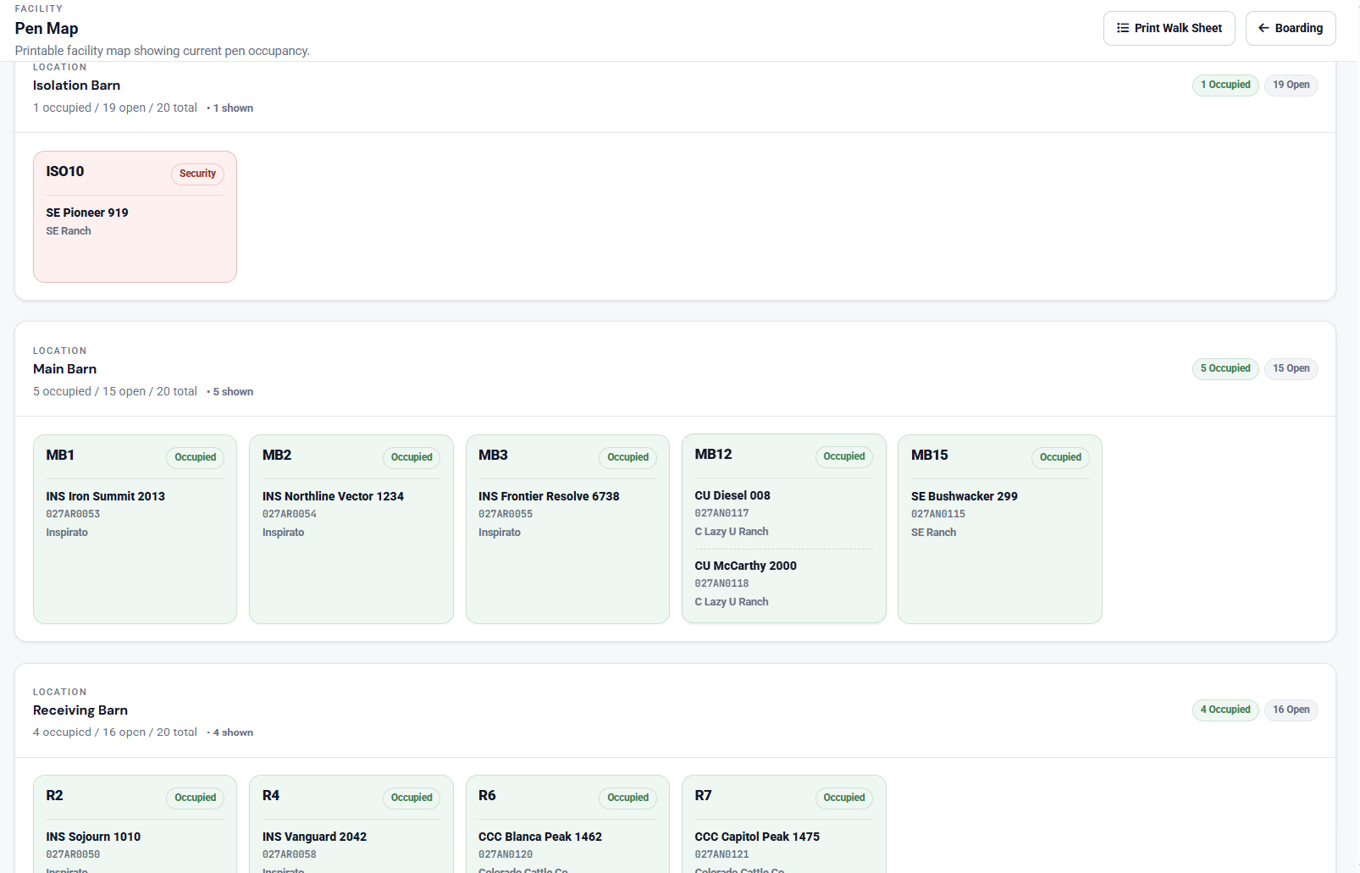Click tag number 027AR0054
The width and height of the screenshot is (1360, 873).
(290, 514)
